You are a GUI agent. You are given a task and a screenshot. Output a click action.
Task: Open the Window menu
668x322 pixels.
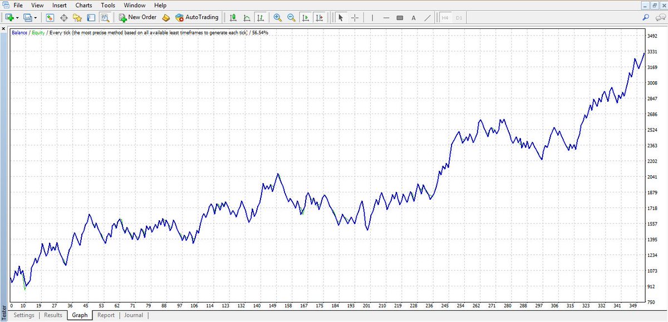coord(135,5)
